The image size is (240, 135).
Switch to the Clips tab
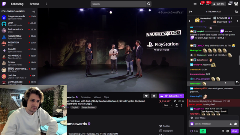click(x=106, y=97)
